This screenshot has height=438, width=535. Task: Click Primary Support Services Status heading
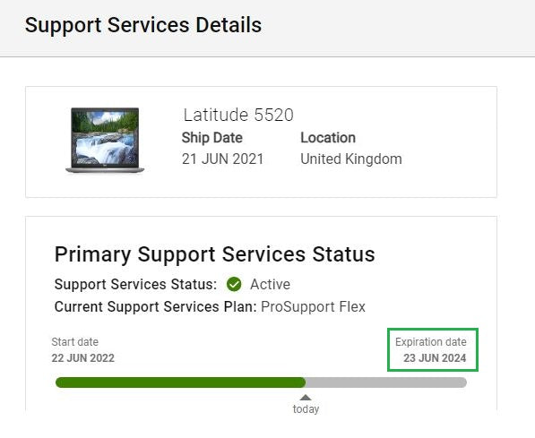click(214, 254)
